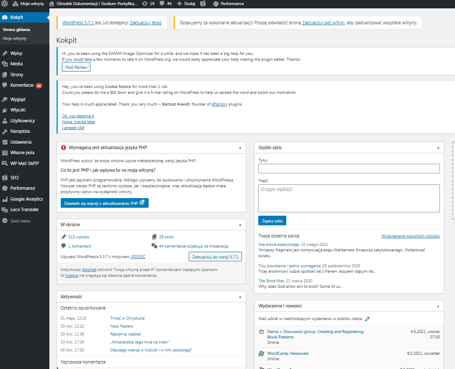The height and width of the screenshot is (369, 455).
Task: Open Wtyczki plugin icon in sidebar
Action: coord(5,110)
